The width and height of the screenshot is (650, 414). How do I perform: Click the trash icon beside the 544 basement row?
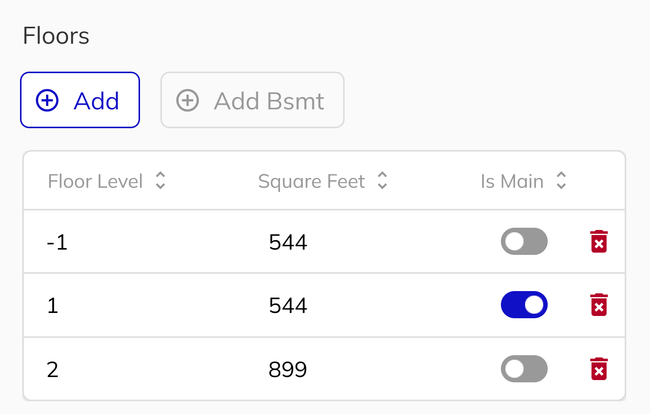click(599, 241)
